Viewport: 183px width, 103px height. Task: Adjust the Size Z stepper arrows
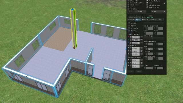click(131, 54)
